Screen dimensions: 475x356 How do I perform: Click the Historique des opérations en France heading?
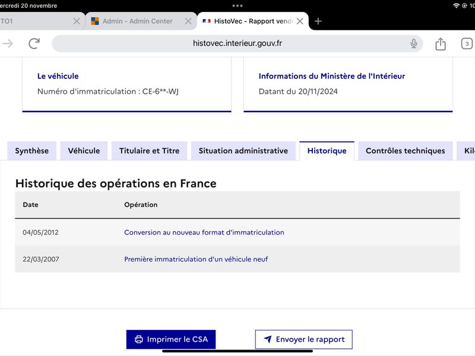pyautogui.click(x=116, y=183)
